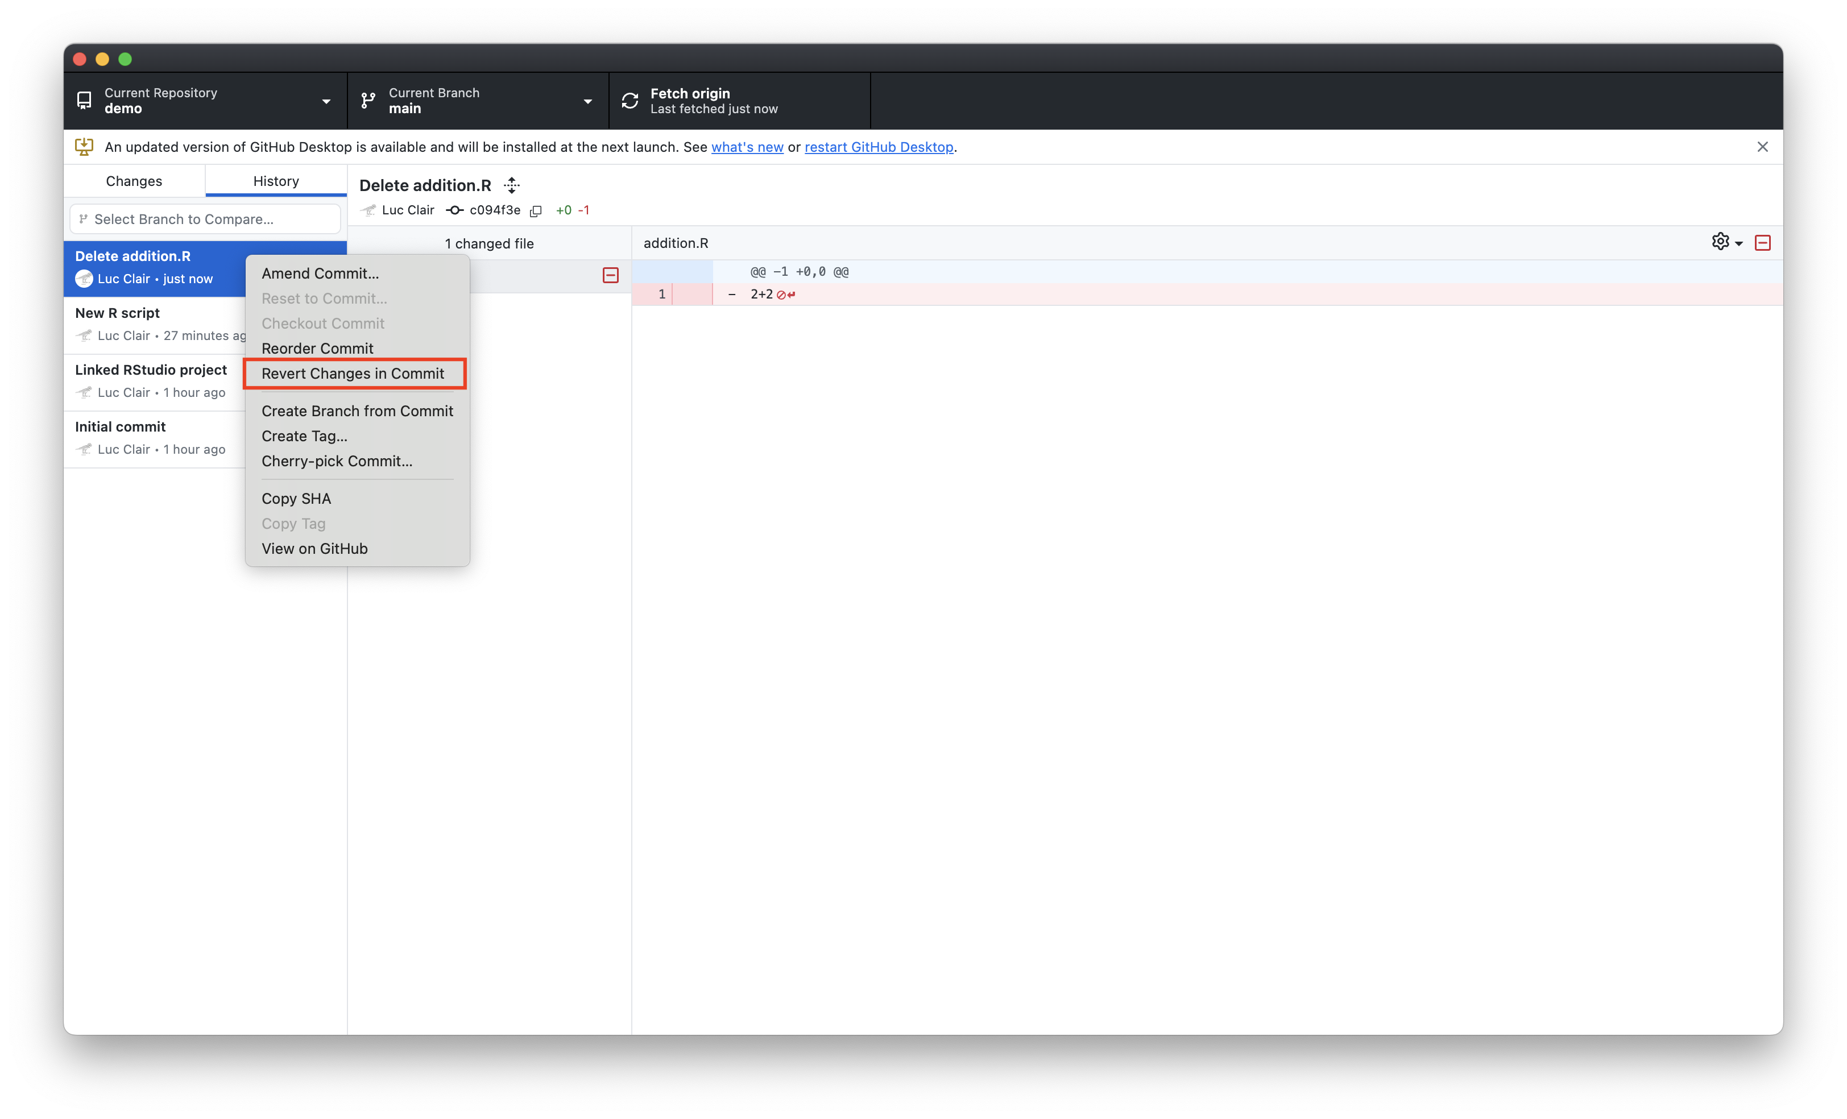Click the deleted status icon in file list

[x=610, y=275]
